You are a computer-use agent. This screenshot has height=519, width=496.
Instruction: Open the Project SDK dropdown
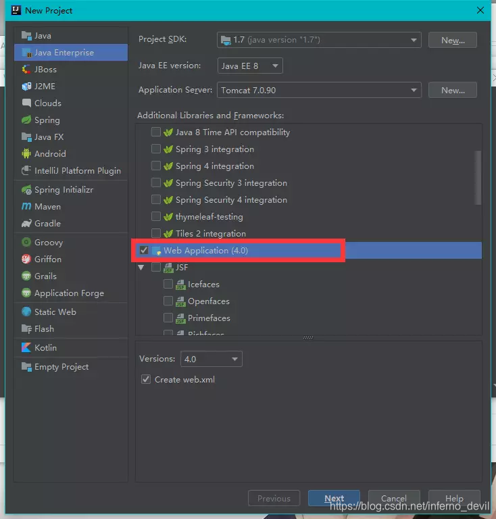tap(319, 40)
